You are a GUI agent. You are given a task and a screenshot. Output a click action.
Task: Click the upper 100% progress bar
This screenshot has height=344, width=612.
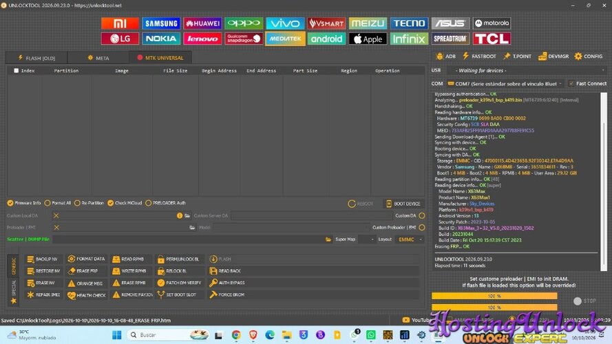click(494, 296)
